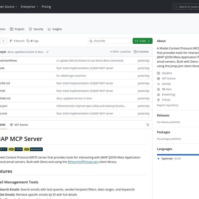View the 0 Tags link
The image size is (199, 199).
(33, 41)
